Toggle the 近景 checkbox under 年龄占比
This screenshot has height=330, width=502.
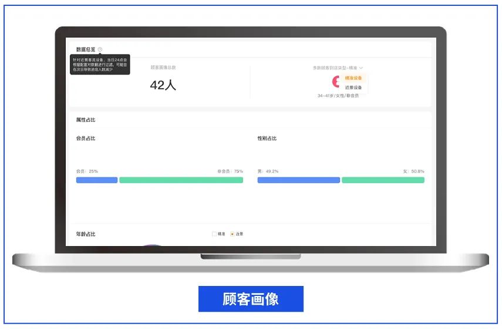233,234
